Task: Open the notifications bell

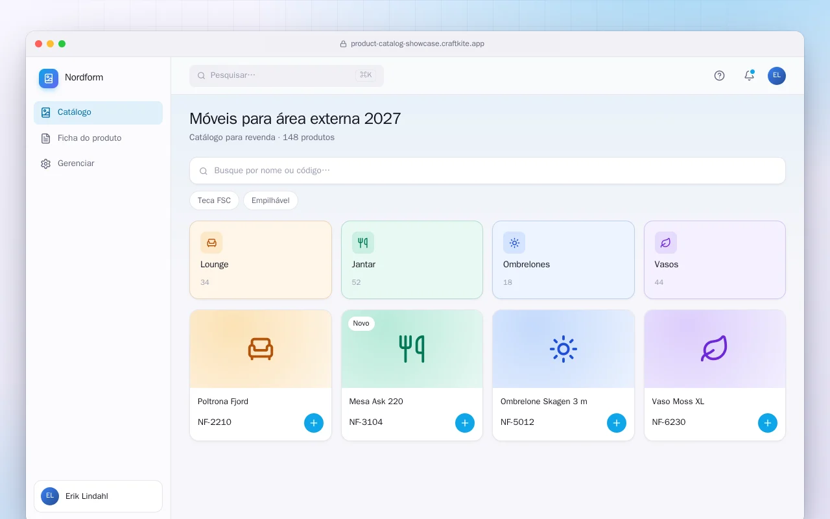Action: tap(749, 75)
